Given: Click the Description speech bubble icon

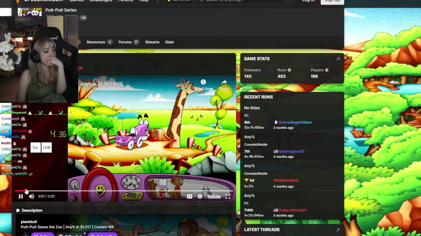Looking at the screenshot, I should (x=18, y=210).
